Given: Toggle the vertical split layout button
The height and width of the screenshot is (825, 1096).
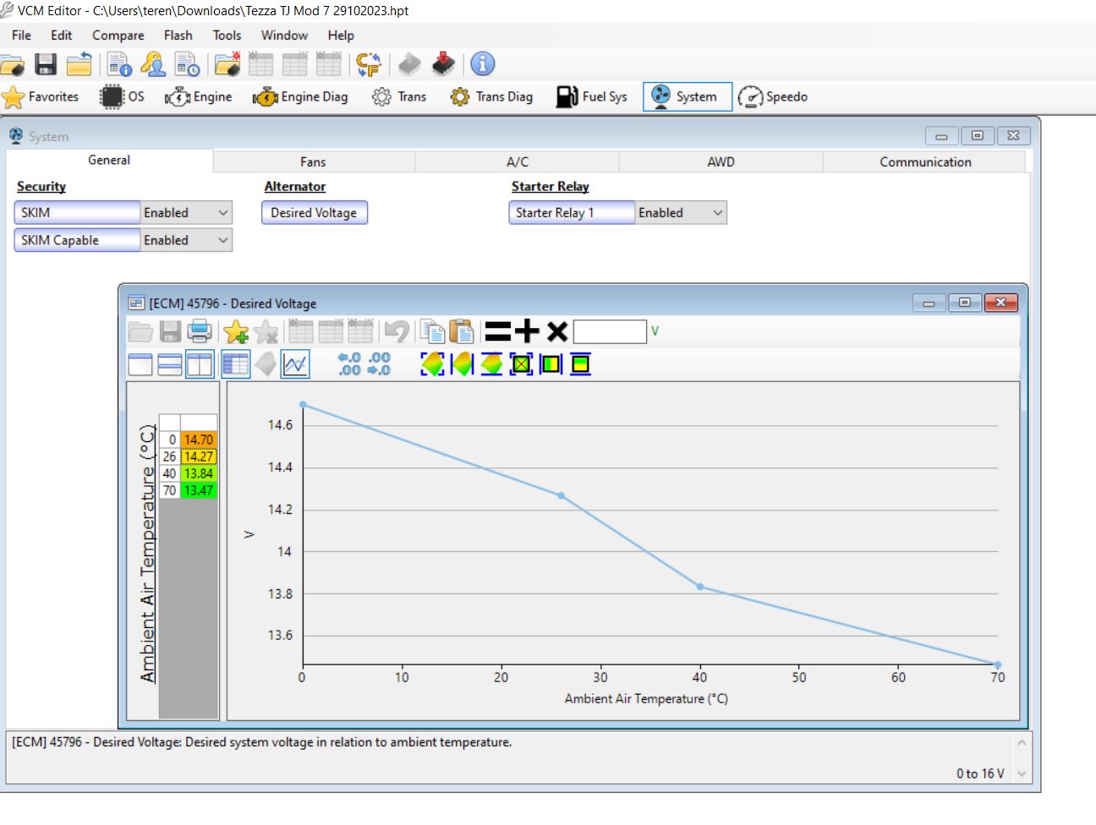Looking at the screenshot, I should tap(200, 364).
